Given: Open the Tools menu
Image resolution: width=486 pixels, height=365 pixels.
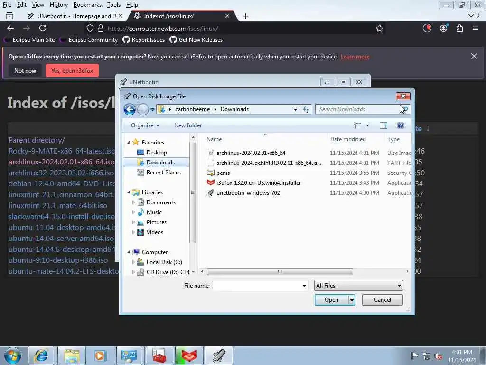Looking at the screenshot, I should coord(114,5).
